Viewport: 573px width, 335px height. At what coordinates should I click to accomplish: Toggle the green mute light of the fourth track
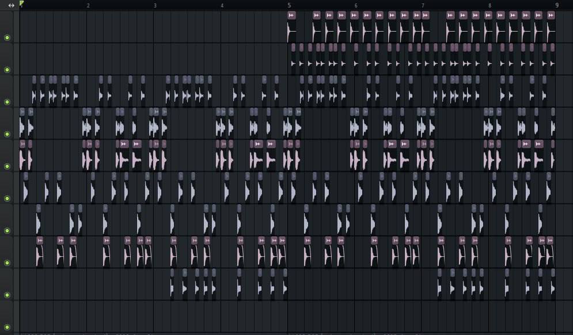point(7,134)
